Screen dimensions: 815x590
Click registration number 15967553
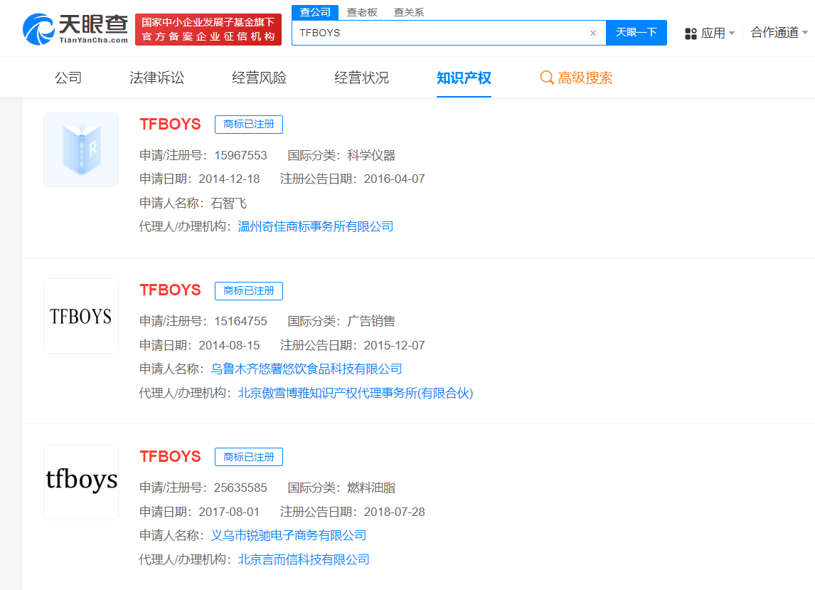pyautogui.click(x=240, y=156)
